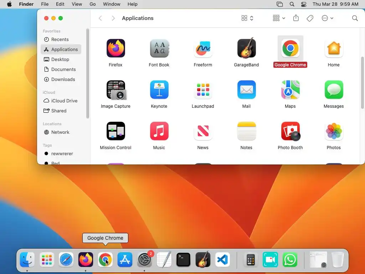The height and width of the screenshot is (274, 365).
Task: Click the Share toolbar button
Action: (296, 18)
